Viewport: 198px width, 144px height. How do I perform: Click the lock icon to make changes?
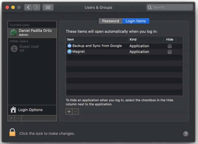(12, 133)
